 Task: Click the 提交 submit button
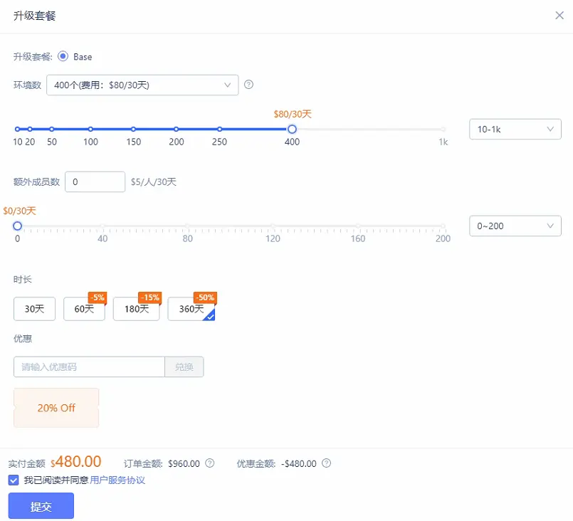41,505
